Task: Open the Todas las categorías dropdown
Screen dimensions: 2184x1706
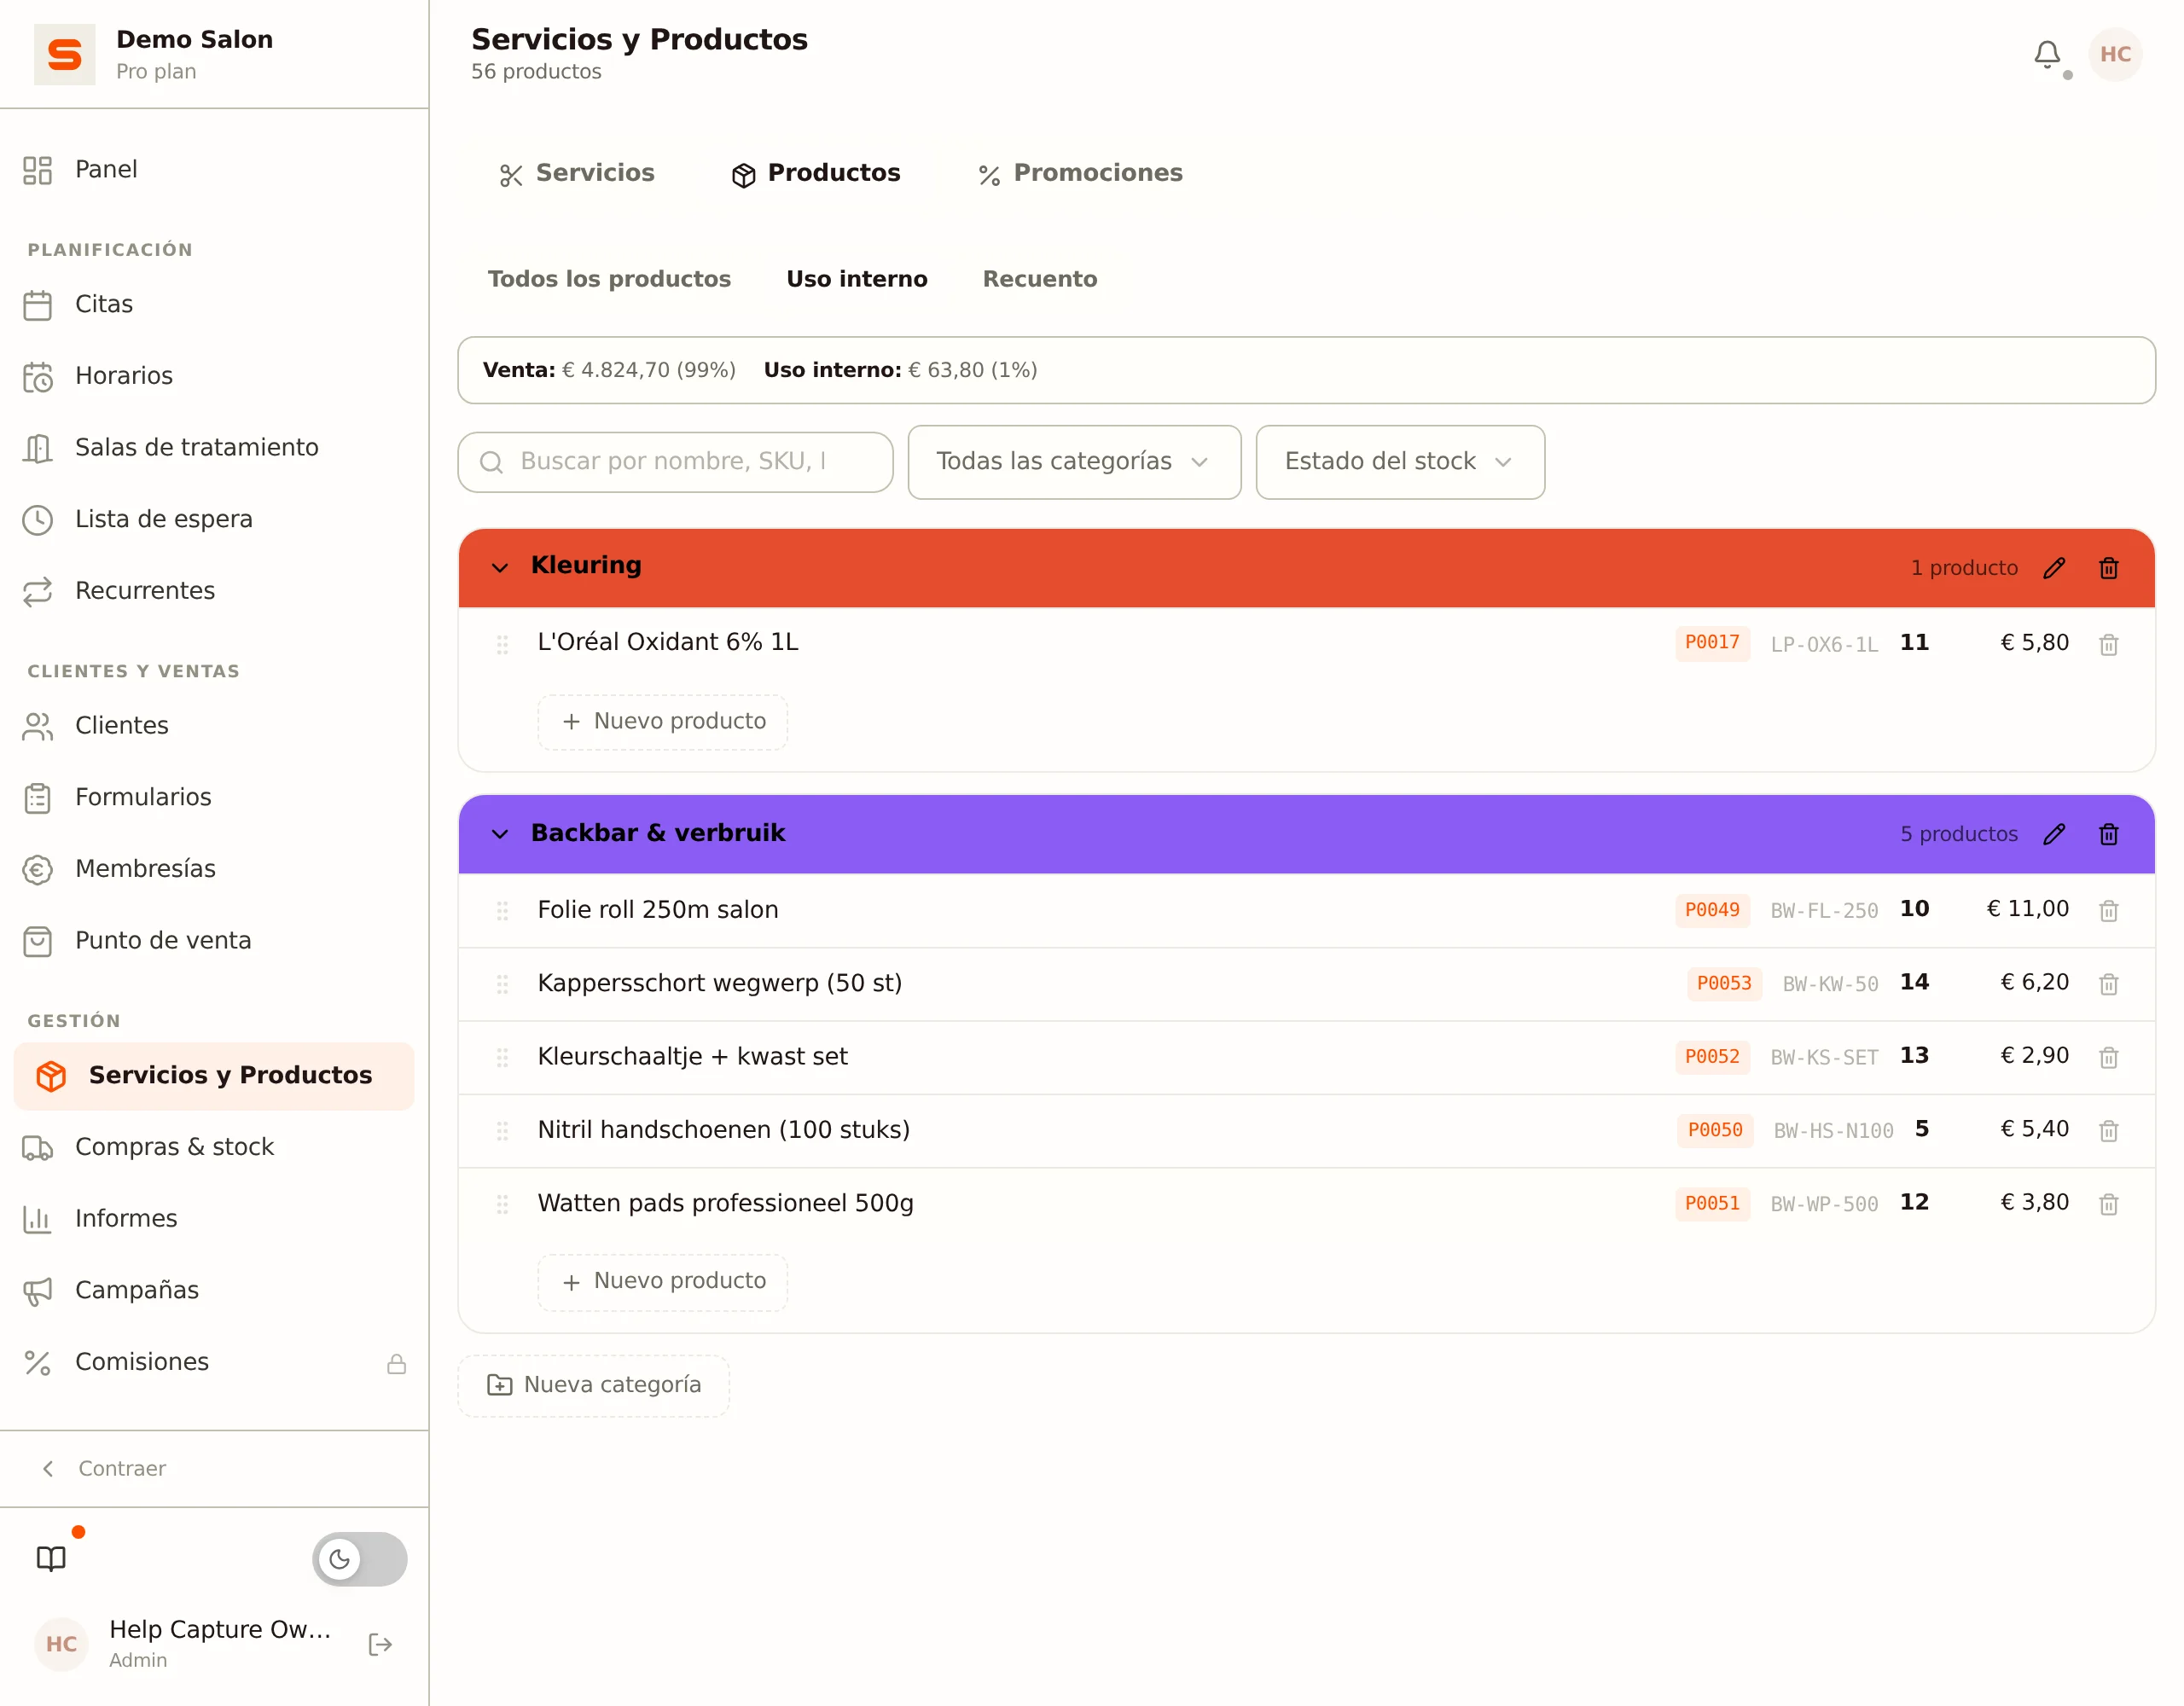Action: (x=1073, y=462)
